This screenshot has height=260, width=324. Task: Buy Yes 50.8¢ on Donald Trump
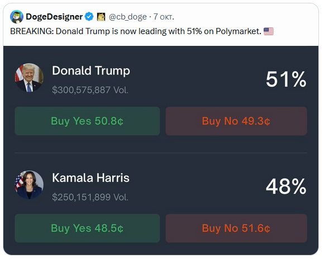[x=87, y=121]
